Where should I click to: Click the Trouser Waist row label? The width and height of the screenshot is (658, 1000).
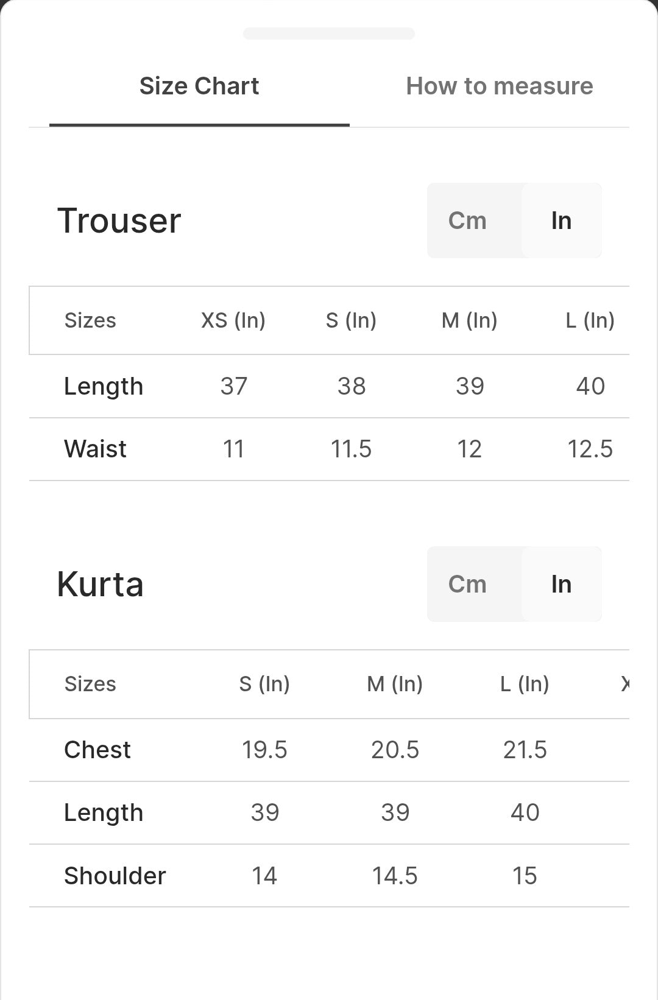pos(95,449)
